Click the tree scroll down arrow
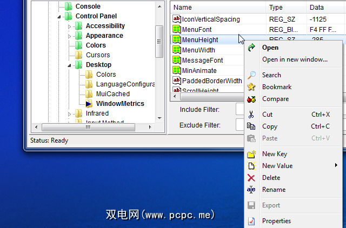 pyautogui.click(x=159, y=118)
